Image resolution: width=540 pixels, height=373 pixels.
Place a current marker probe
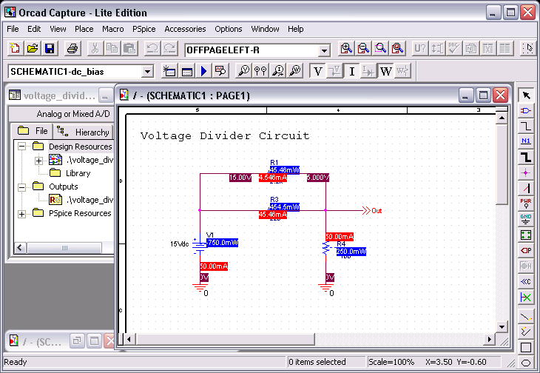click(278, 71)
